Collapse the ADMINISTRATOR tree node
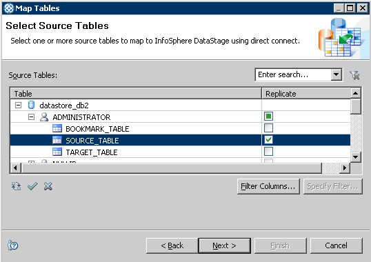 [31, 117]
